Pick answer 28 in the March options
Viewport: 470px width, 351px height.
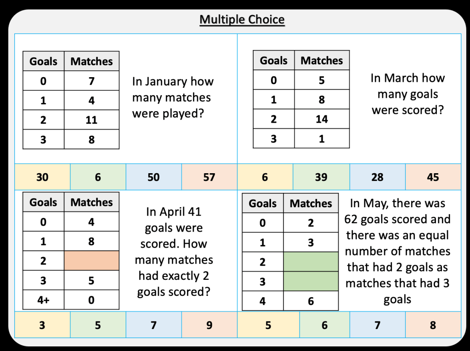pyautogui.click(x=377, y=177)
